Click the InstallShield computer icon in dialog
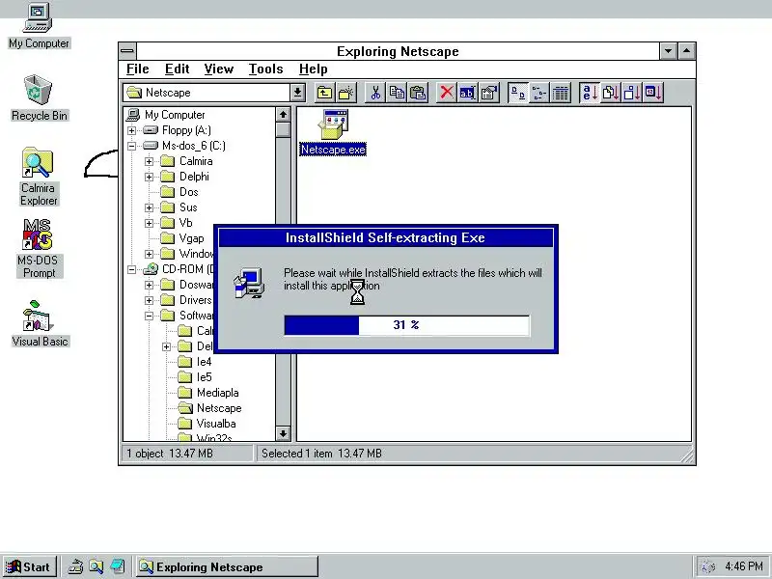 [x=249, y=283]
